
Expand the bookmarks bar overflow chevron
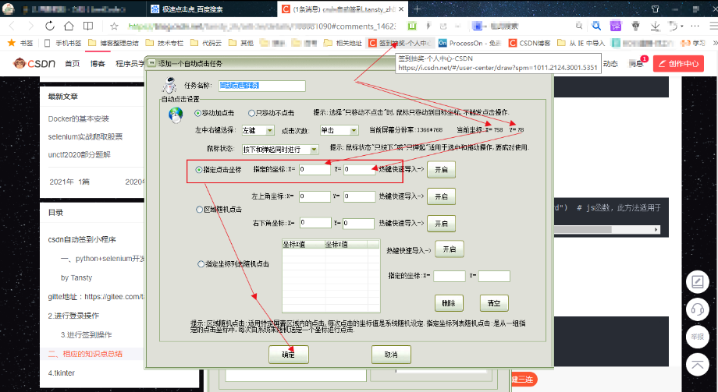coord(715,43)
